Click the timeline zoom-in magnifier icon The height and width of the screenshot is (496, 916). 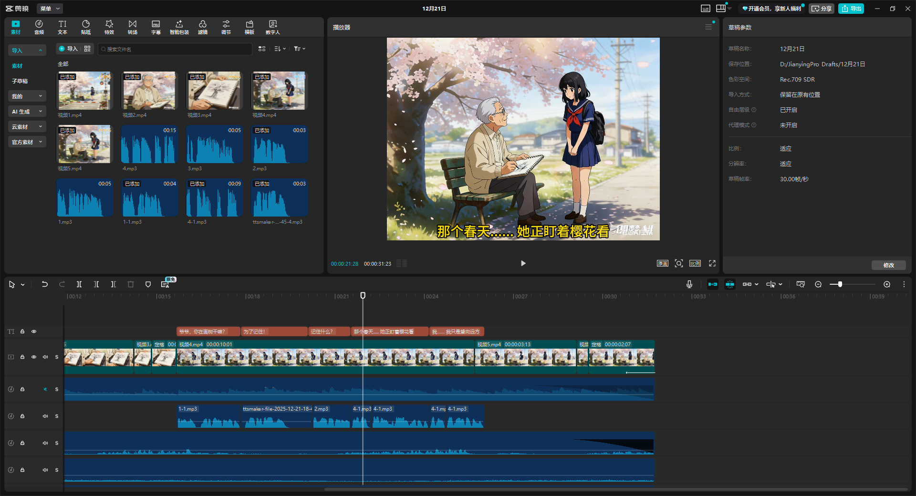(x=887, y=284)
